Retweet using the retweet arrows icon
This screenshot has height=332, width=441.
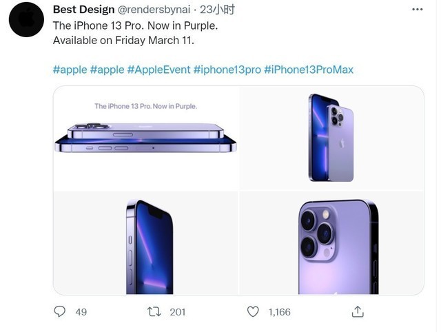154,312
